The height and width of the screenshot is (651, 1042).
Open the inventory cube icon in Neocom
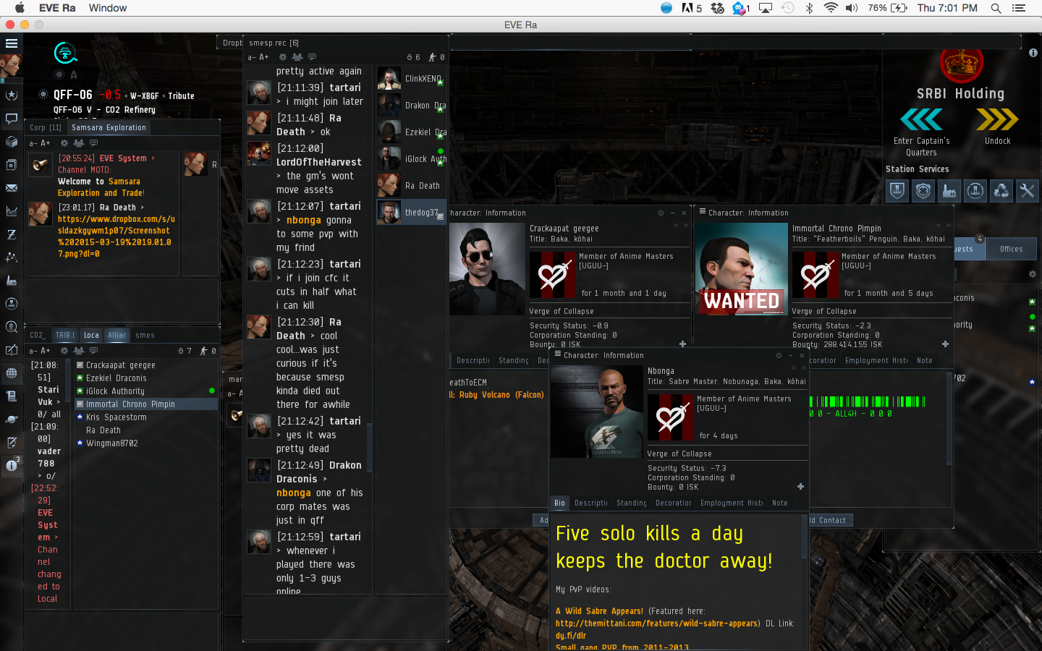click(x=12, y=142)
